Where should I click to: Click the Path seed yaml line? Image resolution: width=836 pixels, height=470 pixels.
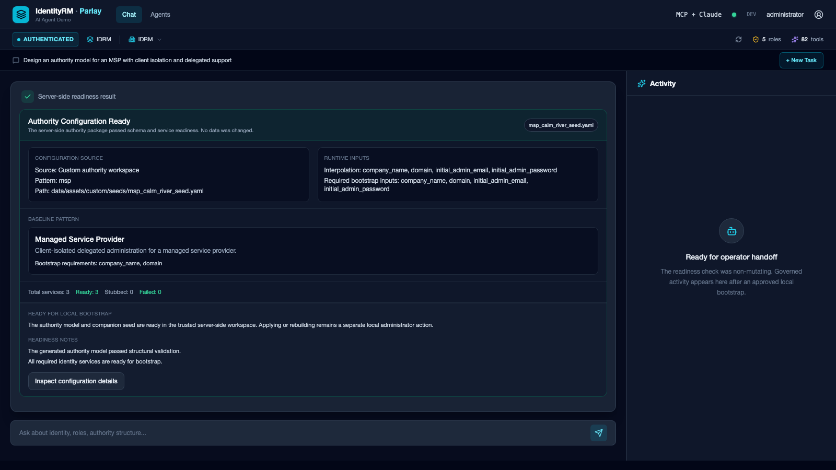(x=119, y=191)
